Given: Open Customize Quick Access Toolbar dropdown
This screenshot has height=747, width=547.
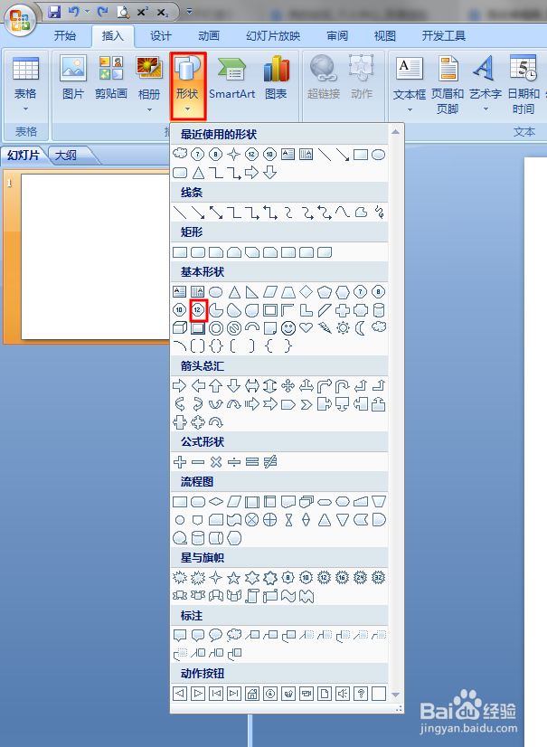Looking at the screenshot, I should pos(189,11).
